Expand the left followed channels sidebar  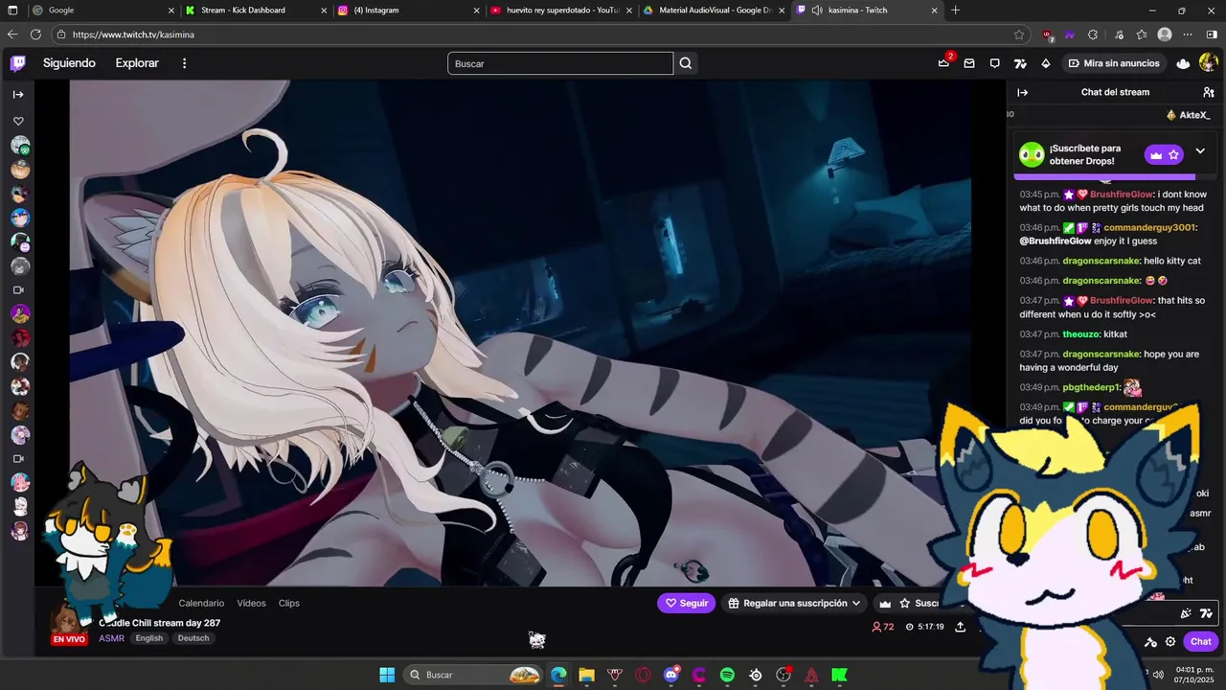18,94
